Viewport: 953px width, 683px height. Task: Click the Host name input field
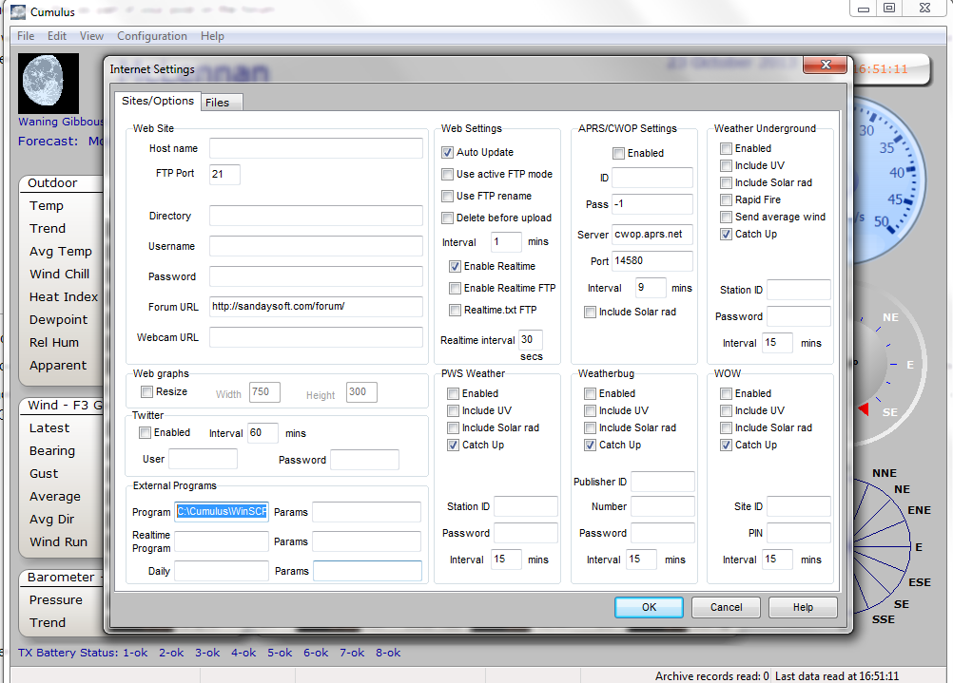point(316,148)
